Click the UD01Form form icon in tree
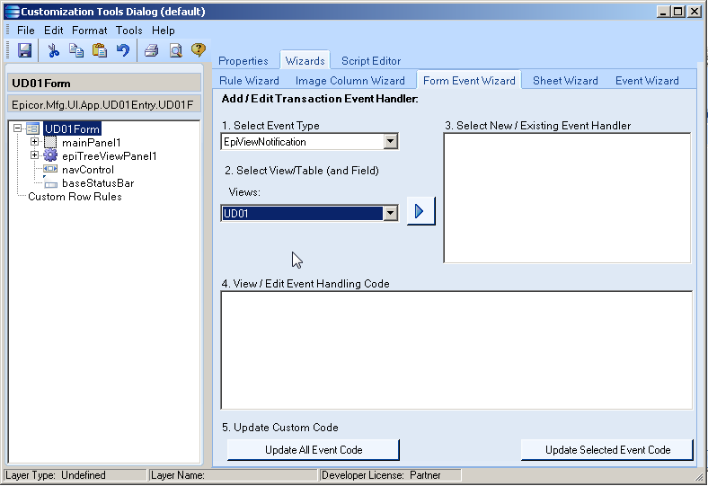This screenshot has width=708, height=486. click(x=33, y=128)
